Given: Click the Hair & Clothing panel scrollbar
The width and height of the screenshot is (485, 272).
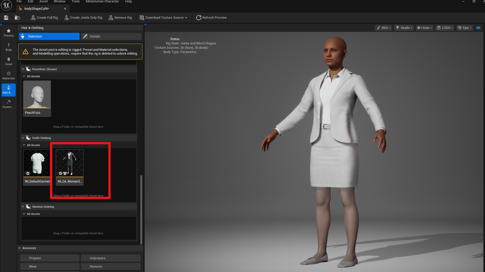Looking at the screenshot, I should coord(141,209).
